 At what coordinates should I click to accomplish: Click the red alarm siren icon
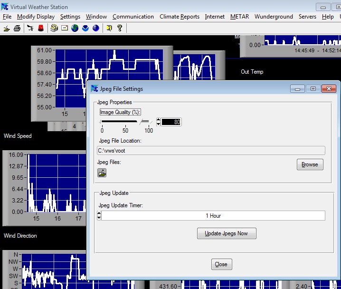point(41,28)
